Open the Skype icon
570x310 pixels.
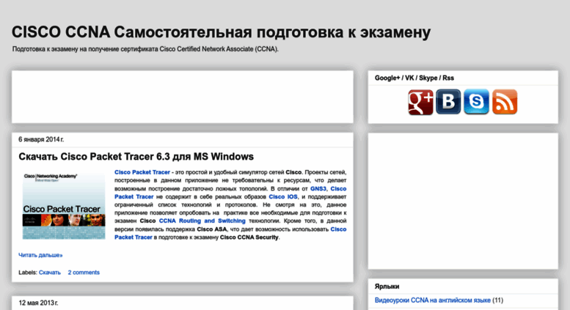[476, 102]
